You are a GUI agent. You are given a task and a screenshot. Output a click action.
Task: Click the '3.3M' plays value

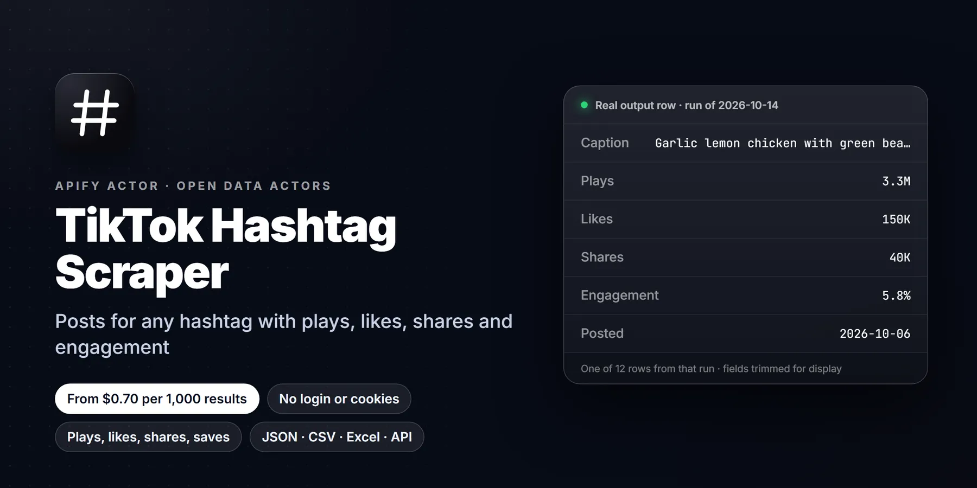tap(896, 181)
